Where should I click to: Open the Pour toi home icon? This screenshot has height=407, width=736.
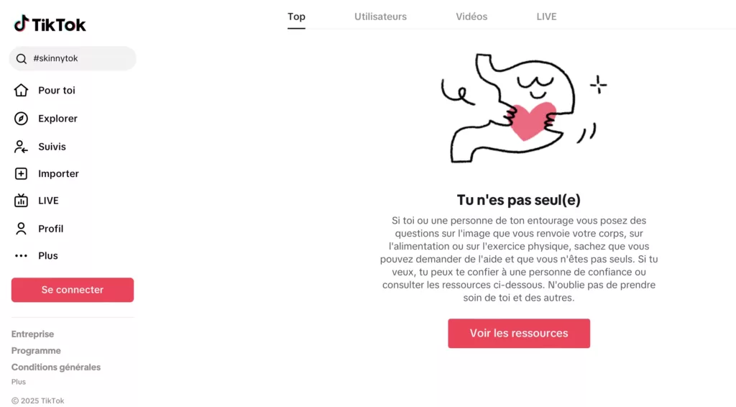tap(21, 90)
